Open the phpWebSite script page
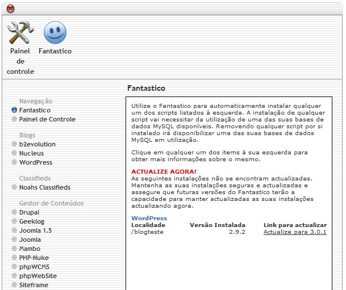 point(38,276)
